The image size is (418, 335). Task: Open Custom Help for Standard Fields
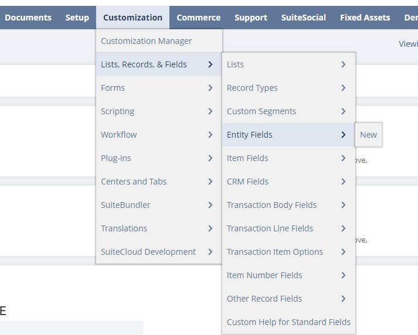[288, 322]
